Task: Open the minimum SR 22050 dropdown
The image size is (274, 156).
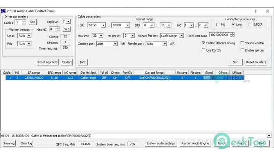Action: [103, 25]
